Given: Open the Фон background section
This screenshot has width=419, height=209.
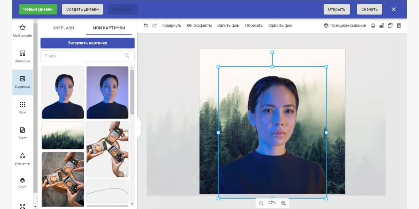Looking at the screenshot, I should [22, 108].
